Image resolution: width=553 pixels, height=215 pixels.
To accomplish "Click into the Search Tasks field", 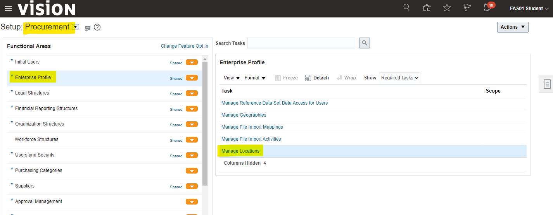I will point(301,43).
